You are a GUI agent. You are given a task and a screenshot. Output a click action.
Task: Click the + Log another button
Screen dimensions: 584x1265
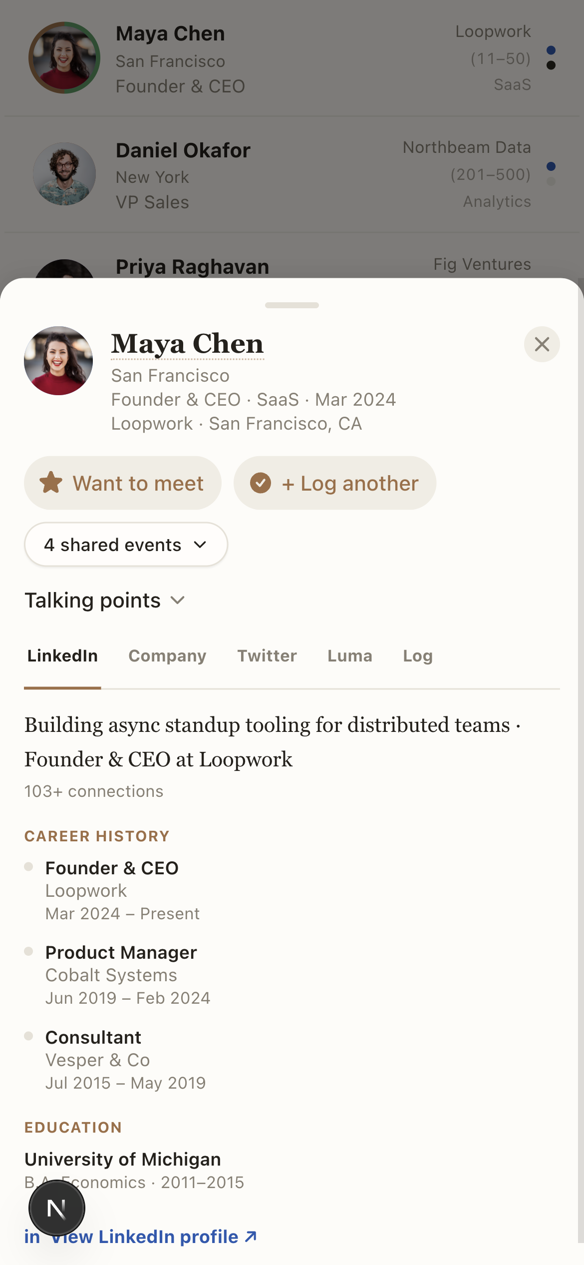(x=335, y=483)
